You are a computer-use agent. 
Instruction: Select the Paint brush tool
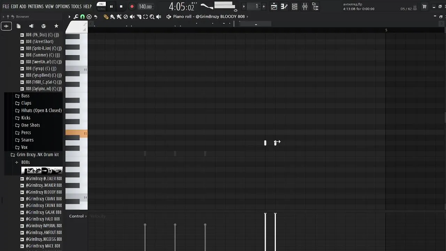click(x=113, y=17)
